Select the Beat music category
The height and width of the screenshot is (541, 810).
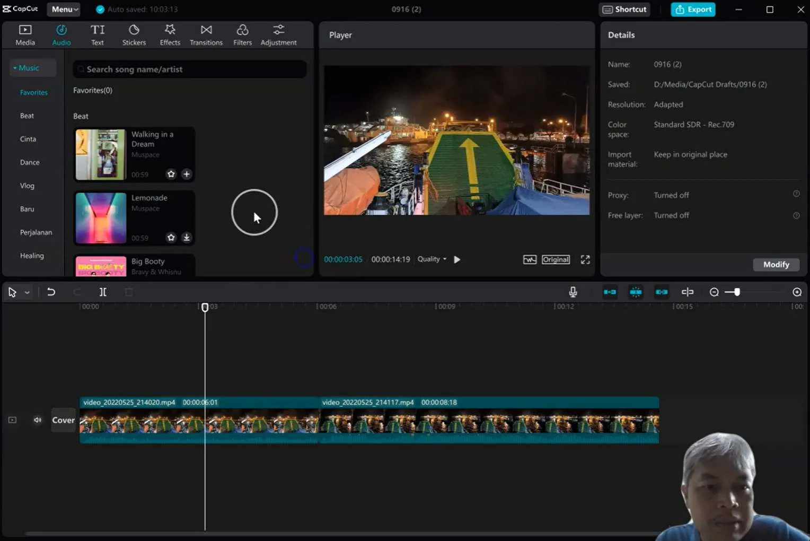pyautogui.click(x=27, y=116)
